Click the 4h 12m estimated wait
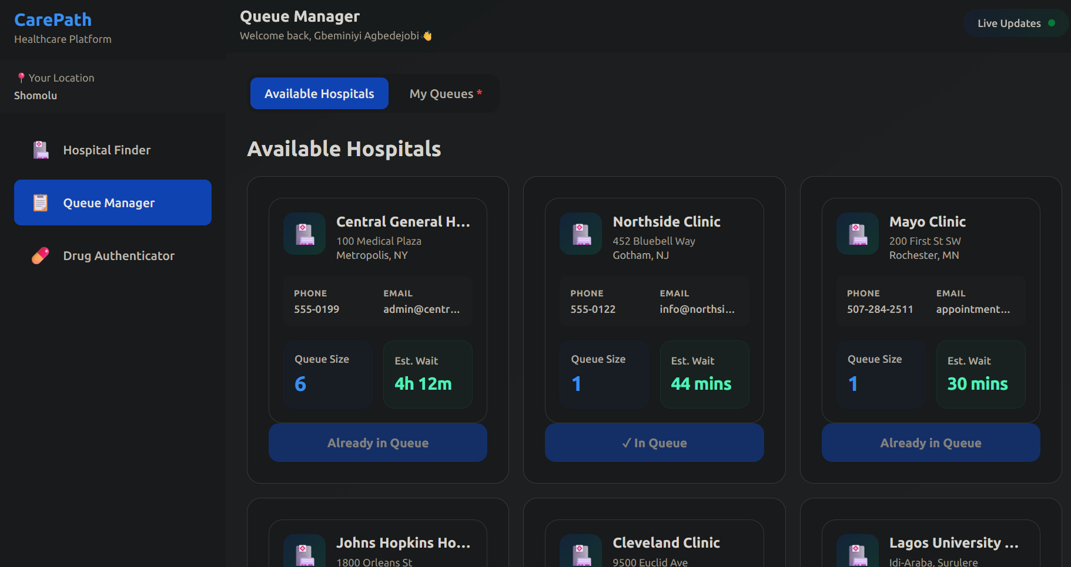This screenshot has width=1071, height=567. 423,384
